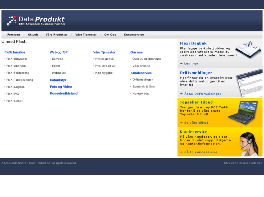Select Kundeservice in navigation bar
This screenshot has height=197, width=264.
134,35
